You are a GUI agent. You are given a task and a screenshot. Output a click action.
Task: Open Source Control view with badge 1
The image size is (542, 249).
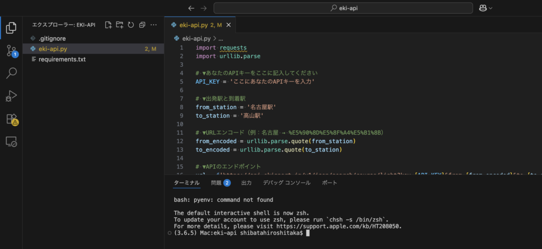[11, 51]
